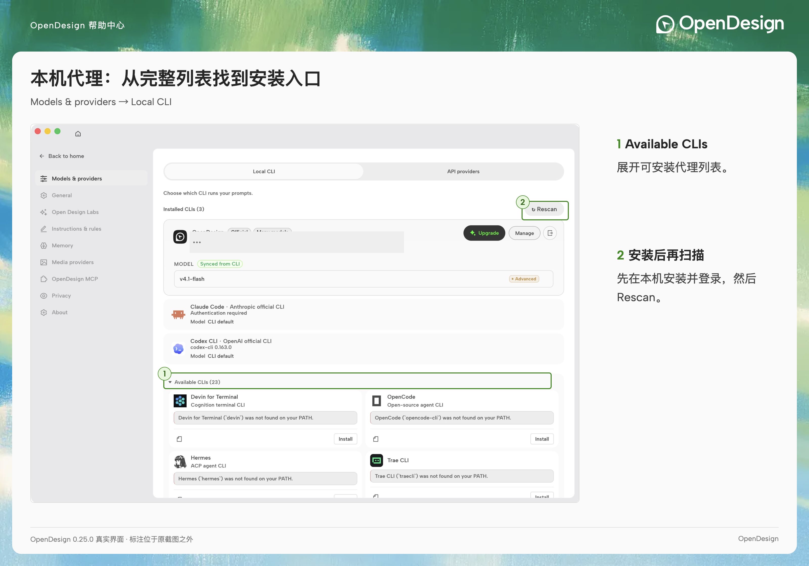The height and width of the screenshot is (566, 809).
Task: Copy the Devin for Terminal install command
Action: click(x=179, y=439)
